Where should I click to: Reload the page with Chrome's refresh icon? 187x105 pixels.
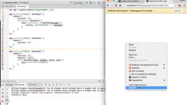point(116,5)
